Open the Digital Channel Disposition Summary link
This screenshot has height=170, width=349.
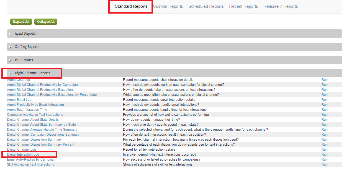tap(34, 140)
